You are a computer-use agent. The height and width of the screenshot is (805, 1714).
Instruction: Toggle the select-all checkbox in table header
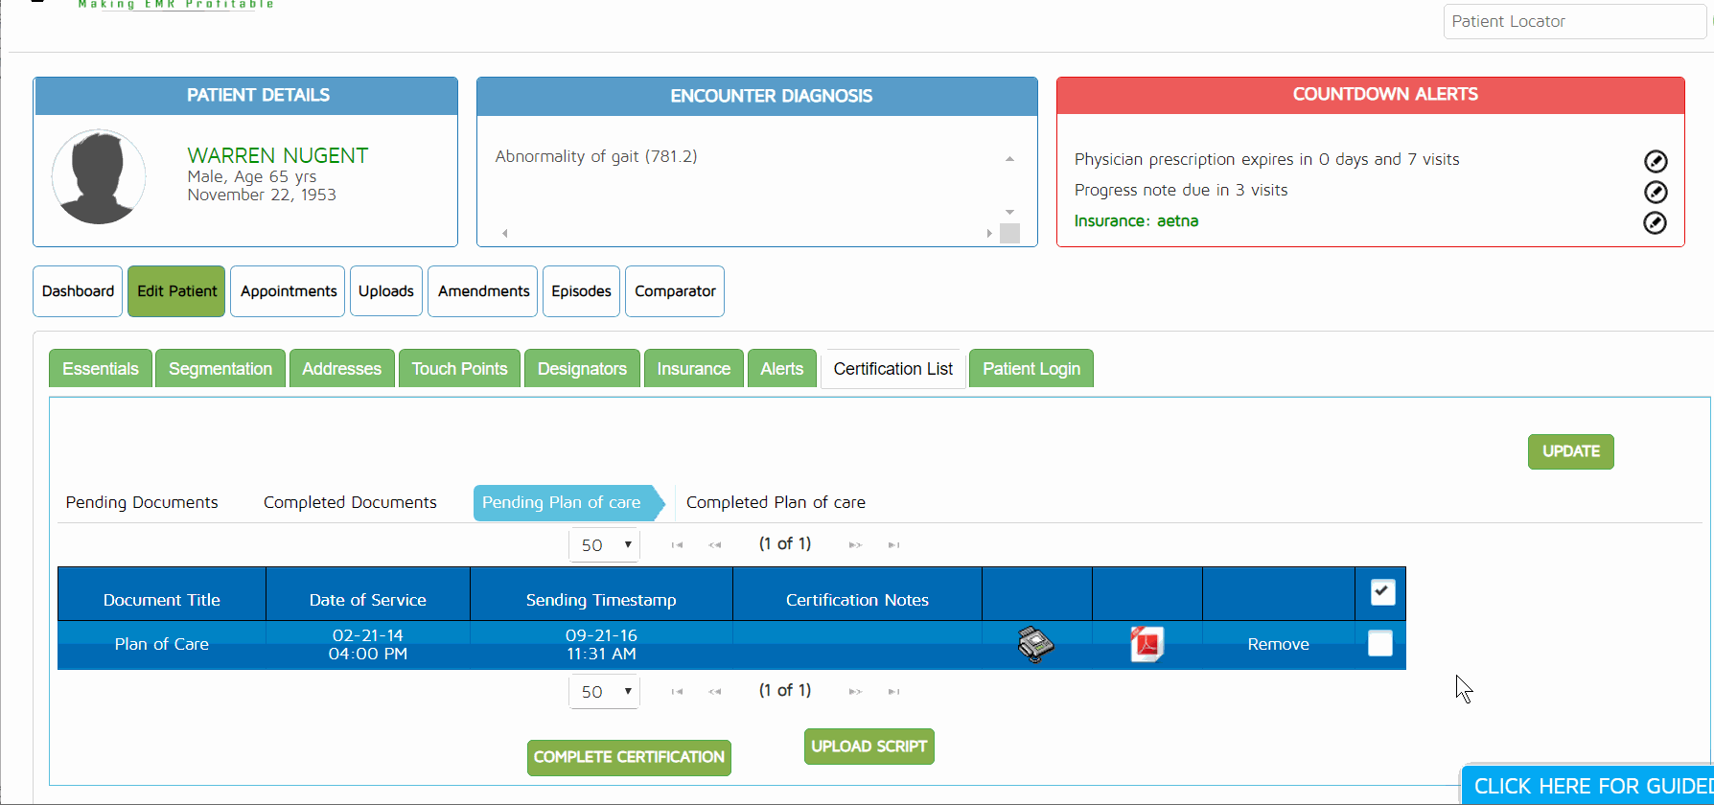[x=1381, y=592]
